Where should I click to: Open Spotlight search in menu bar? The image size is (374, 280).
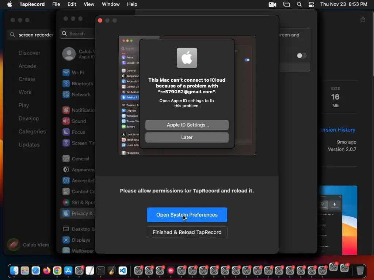(x=299, y=4)
